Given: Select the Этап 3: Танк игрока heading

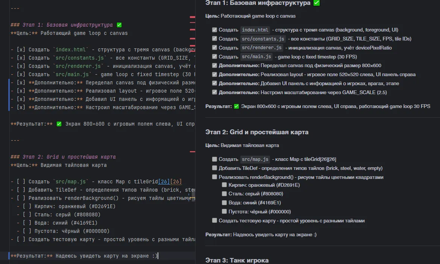Looking at the screenshot, I should click(x=237, y=260).
